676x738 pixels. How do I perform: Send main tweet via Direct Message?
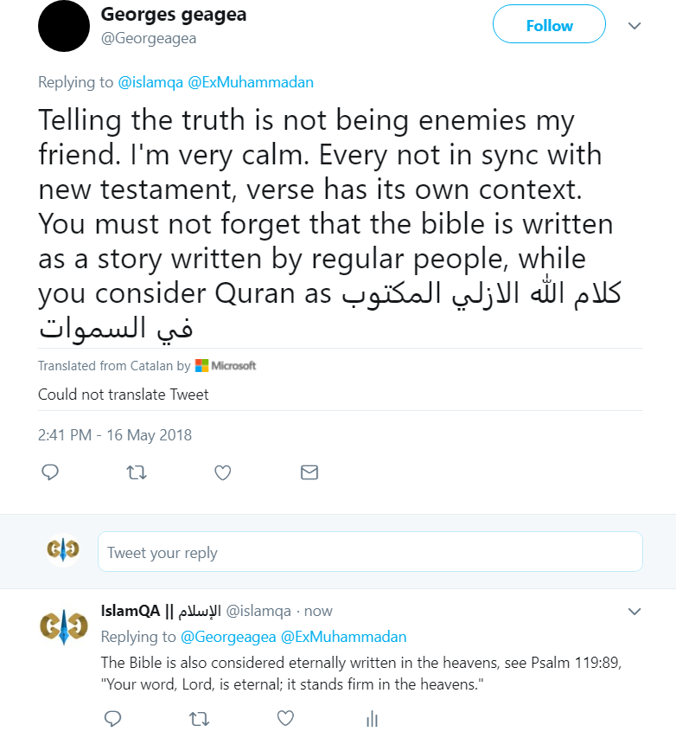point(309,472)
